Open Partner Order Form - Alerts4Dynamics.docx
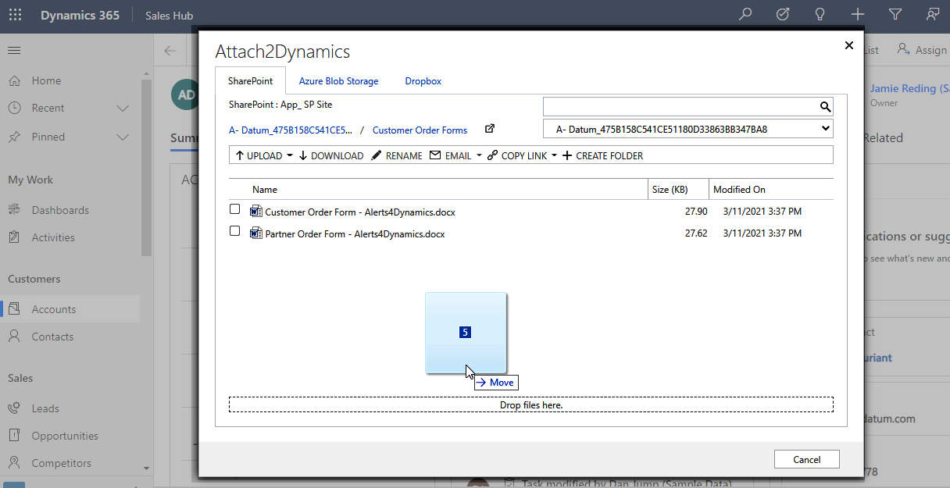Image resolution: width=950 pixels, height=488 pixels. tap(355, 233)
